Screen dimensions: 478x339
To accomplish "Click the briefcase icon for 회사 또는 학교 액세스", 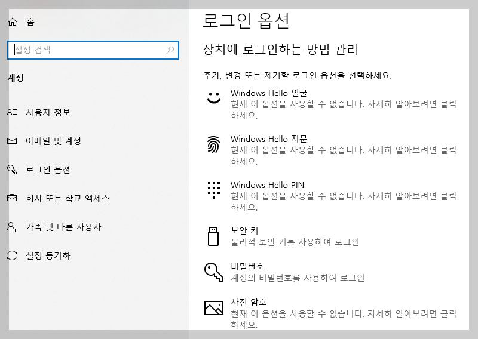I will (12, 198).
